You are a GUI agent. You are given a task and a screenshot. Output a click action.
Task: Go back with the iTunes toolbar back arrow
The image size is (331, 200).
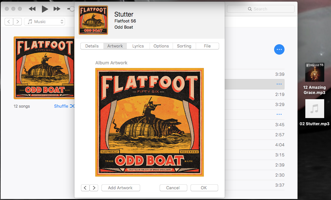9,21
